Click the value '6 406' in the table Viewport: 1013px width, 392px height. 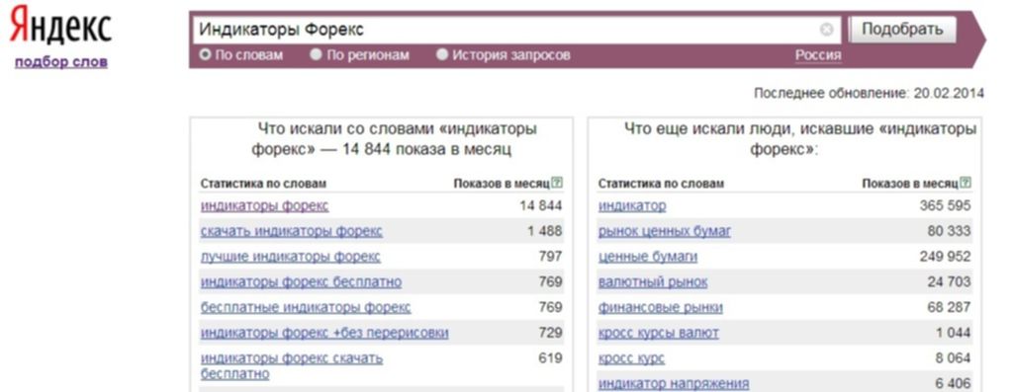953,384
